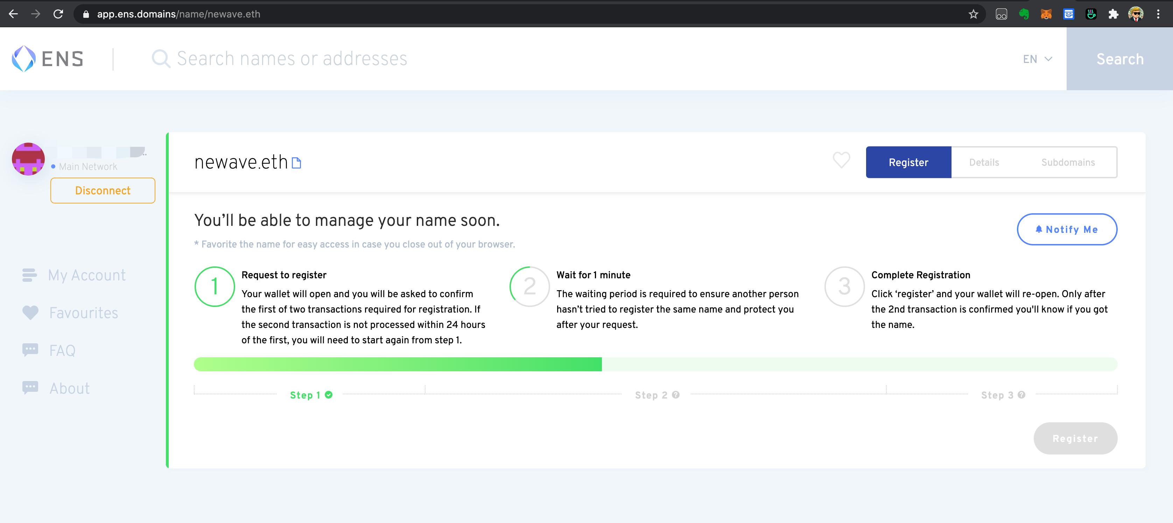
Task: Click the ENS logo icon
Action: (x=24, y=59)
